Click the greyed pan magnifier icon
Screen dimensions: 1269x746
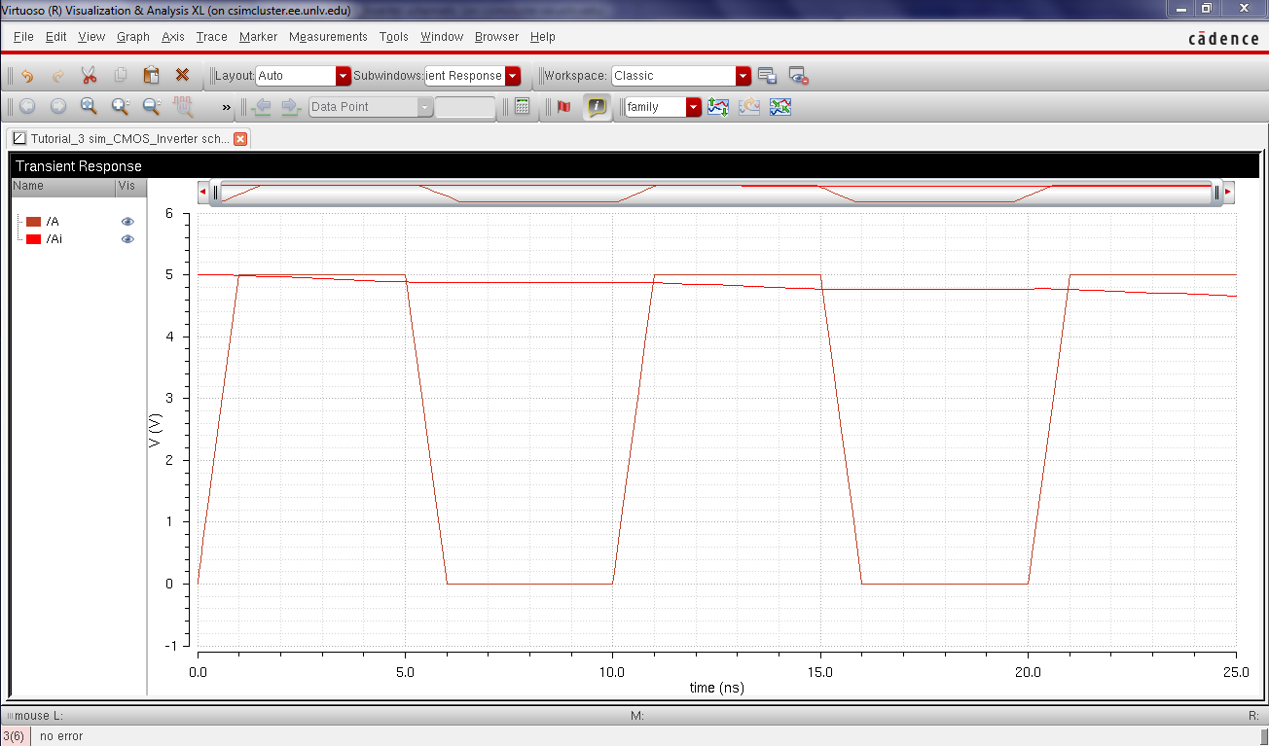182,107
